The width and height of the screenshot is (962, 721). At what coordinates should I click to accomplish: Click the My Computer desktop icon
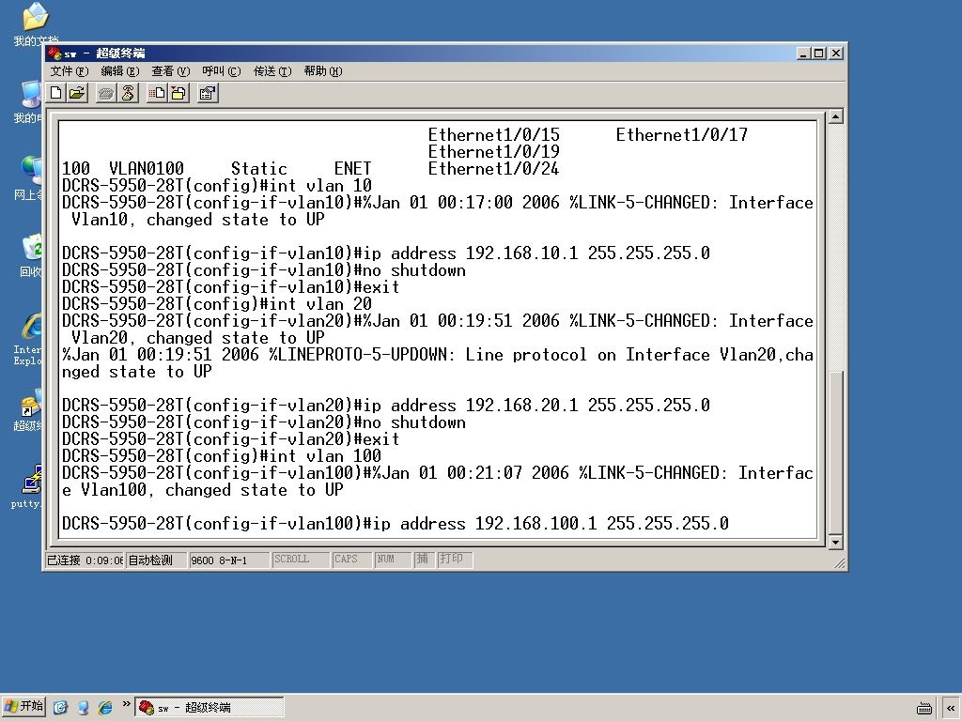28,101
